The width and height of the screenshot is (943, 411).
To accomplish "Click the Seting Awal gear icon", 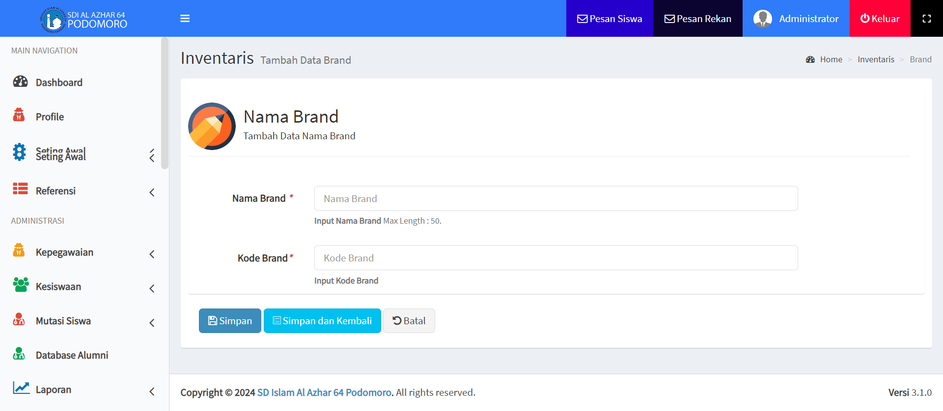I will point(20,152).
